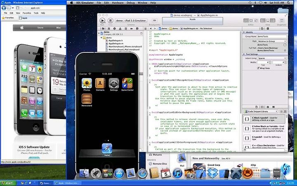The image size is (297, 186).
Task: Open iCal calendar in the Dock
Action: (x=166, y=173)
